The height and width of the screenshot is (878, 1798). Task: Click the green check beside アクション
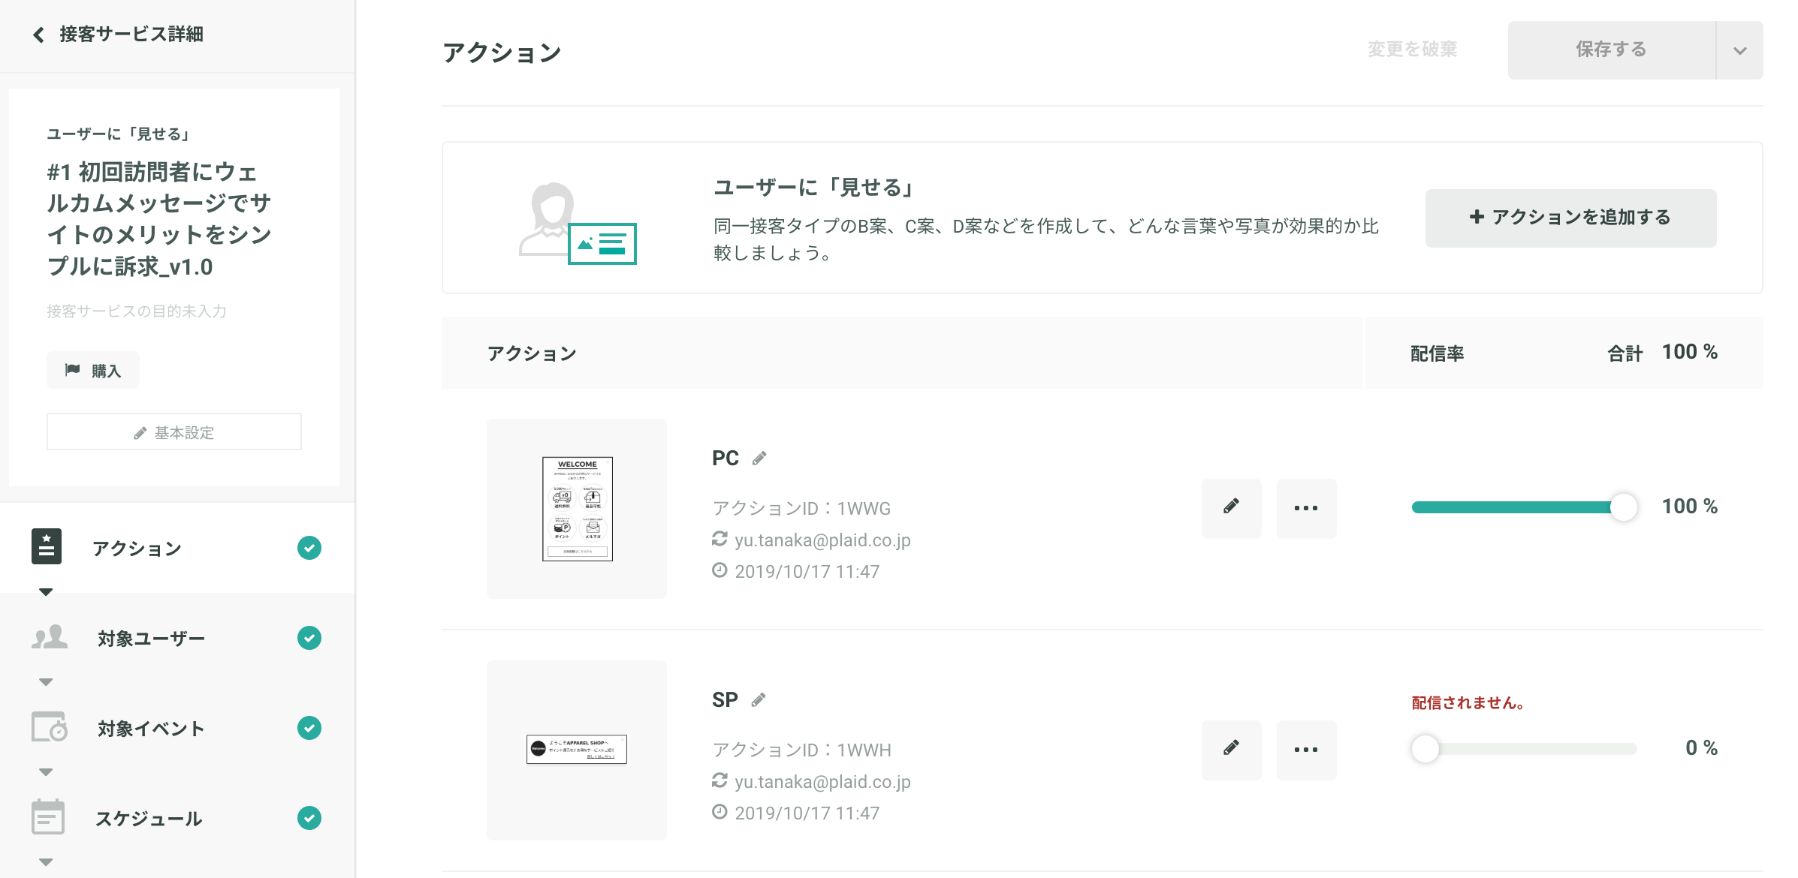[309, 549]
